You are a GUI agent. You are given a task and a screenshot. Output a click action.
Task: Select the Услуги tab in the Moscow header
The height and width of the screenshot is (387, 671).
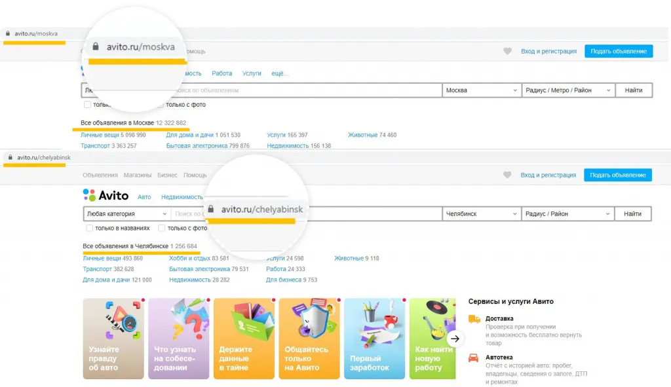click(252, 73)
